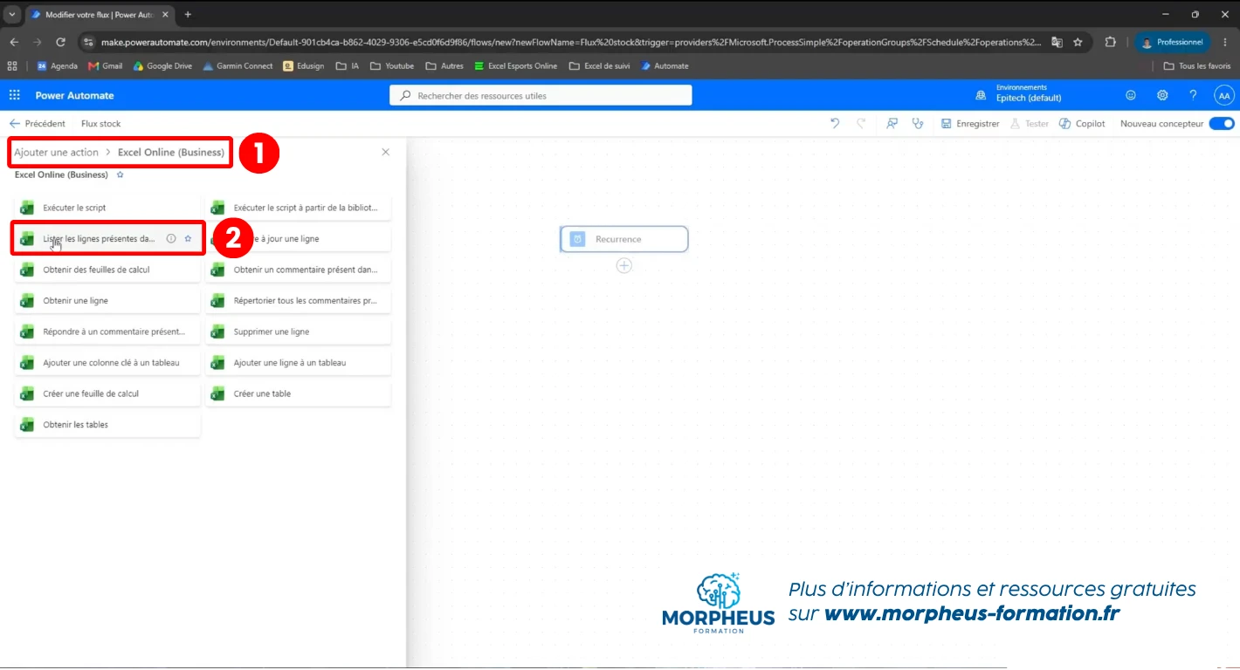The image size is (1240, 670).
Task: Choose the Exécuter le script action
Action: coord(107,208)
